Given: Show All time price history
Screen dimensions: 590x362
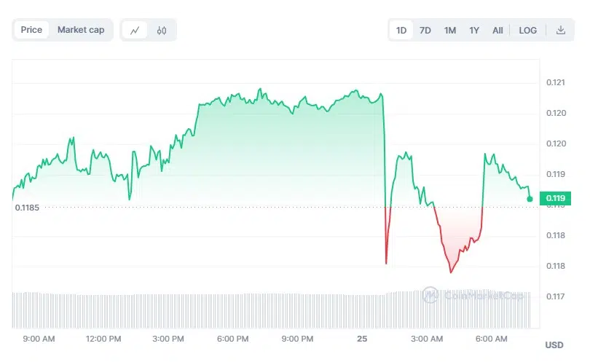Looking at the screenshot, I should point(497,31).
